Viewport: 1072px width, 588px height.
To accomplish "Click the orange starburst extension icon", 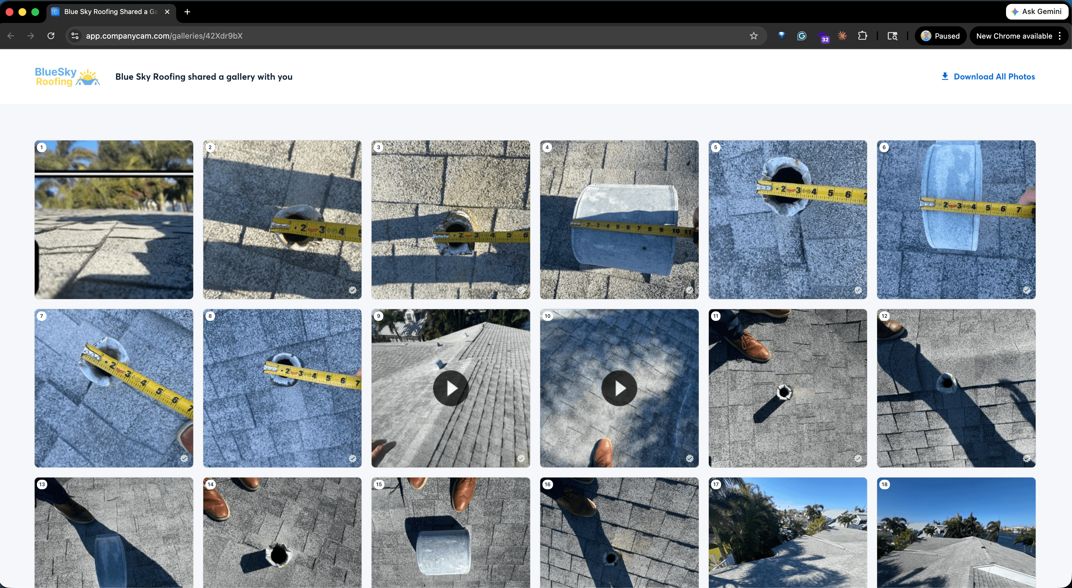I will [x=842, y=36].
